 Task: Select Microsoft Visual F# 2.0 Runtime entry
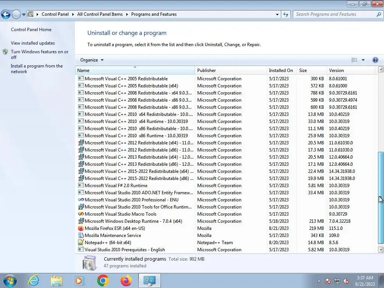coord(225,186)
